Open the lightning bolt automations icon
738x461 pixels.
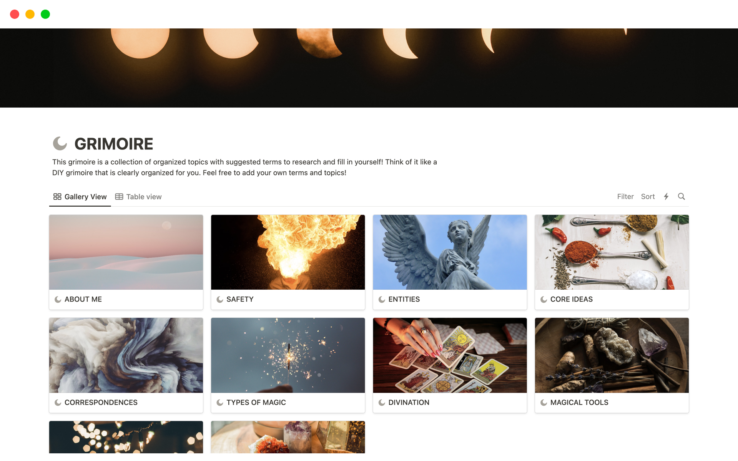pos(666,197)
